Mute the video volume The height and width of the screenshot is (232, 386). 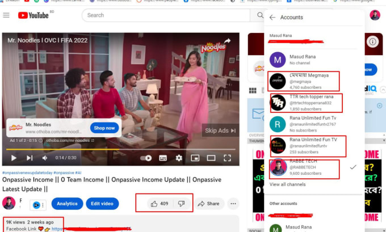pos(44,158)
